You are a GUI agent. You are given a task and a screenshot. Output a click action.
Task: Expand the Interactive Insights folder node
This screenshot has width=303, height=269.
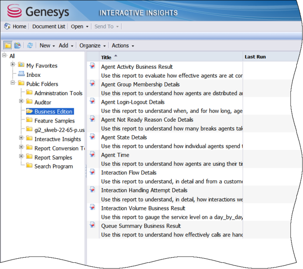click(21, 138)
